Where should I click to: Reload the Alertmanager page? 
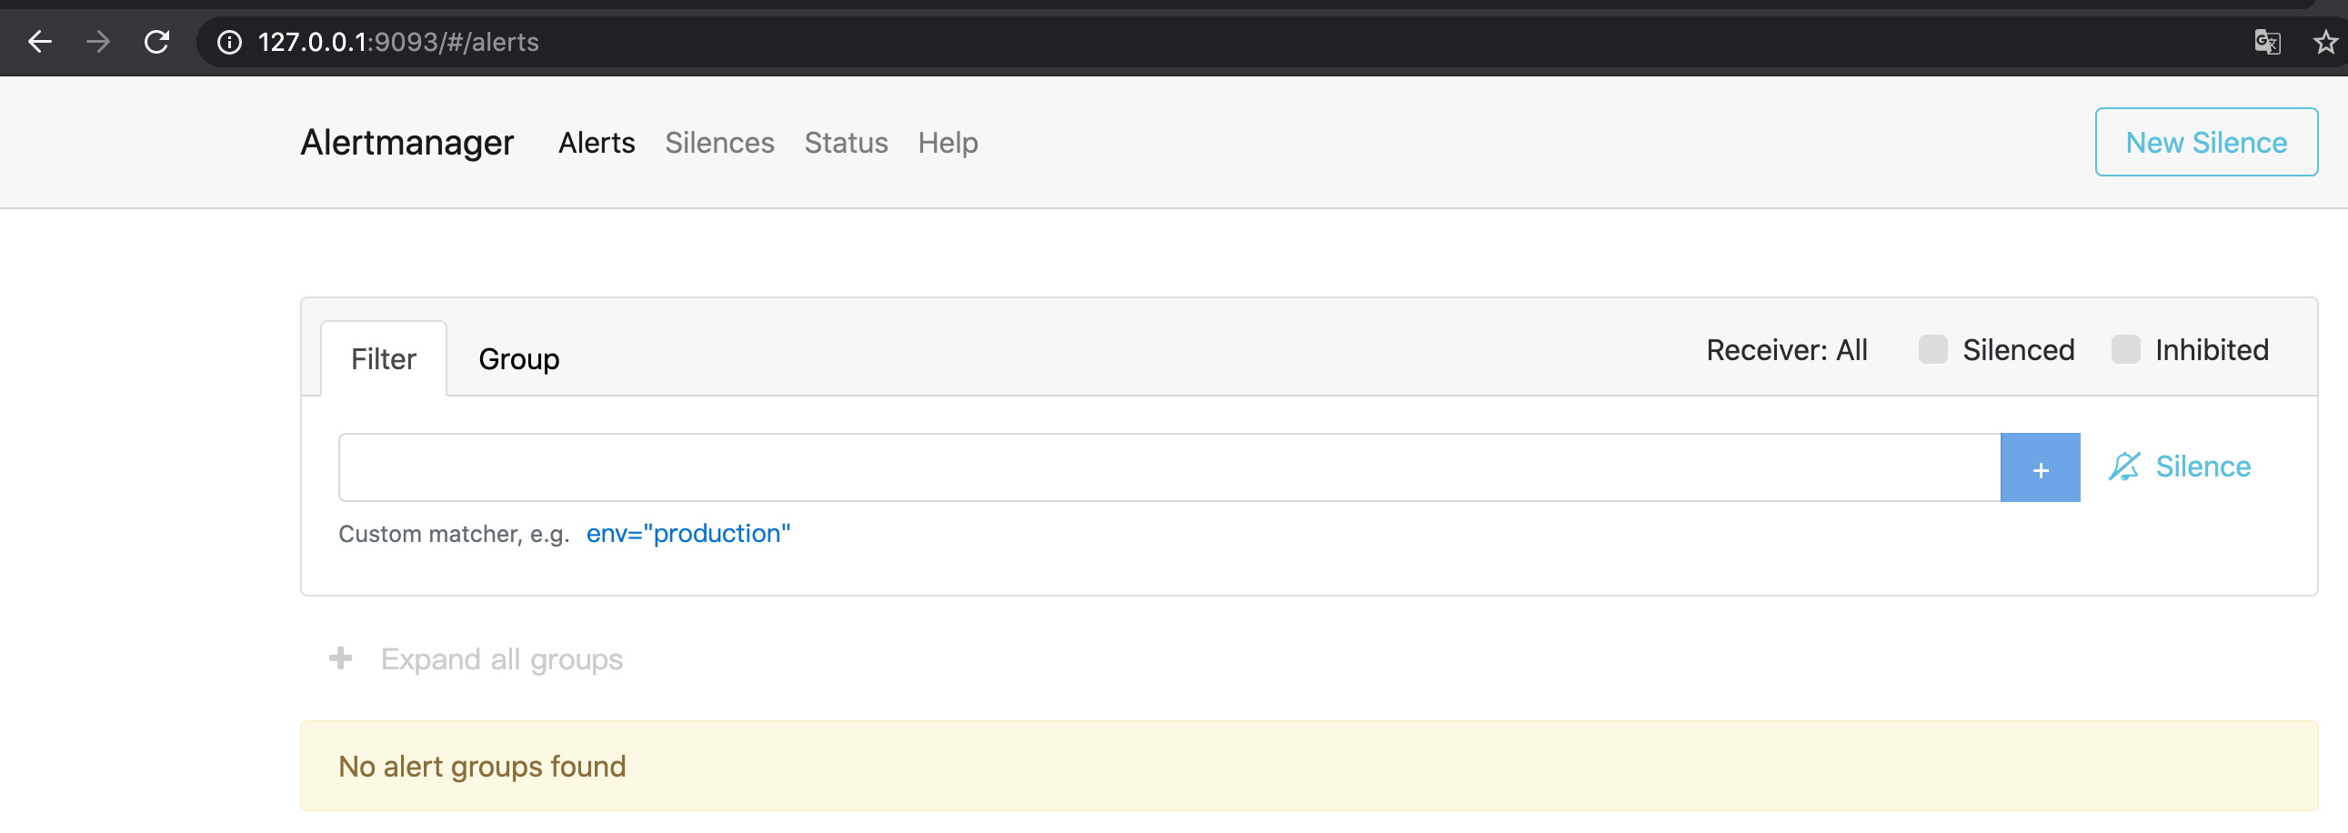click(x=156, y=42)
